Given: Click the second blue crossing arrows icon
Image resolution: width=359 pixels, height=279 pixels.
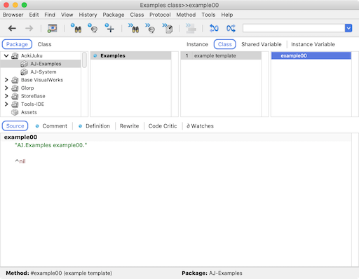Looking at the screenshot, I should 231,28.
